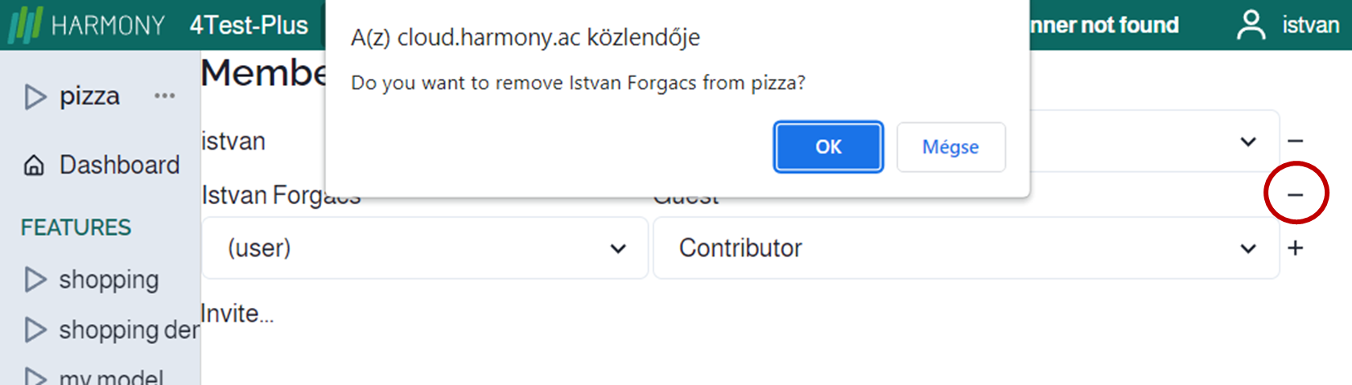Click the Invite... link
This screenshot has height=385, width=1352.
[x=237, y=313]
